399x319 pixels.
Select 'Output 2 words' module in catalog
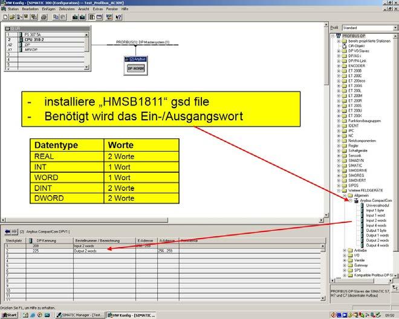tap(377, 240)
